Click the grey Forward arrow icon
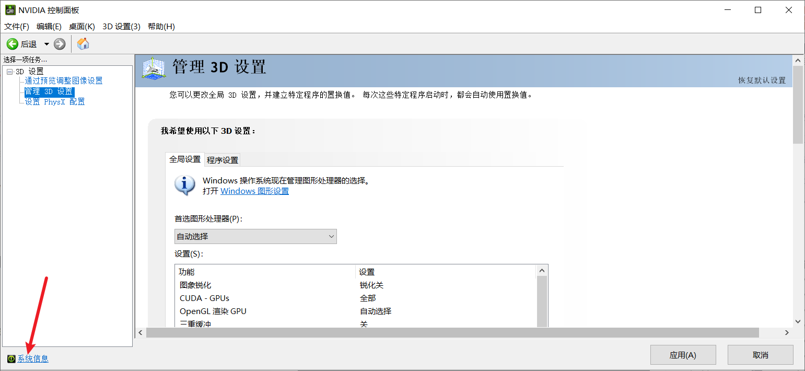805x371 pixels. [60, 44]
